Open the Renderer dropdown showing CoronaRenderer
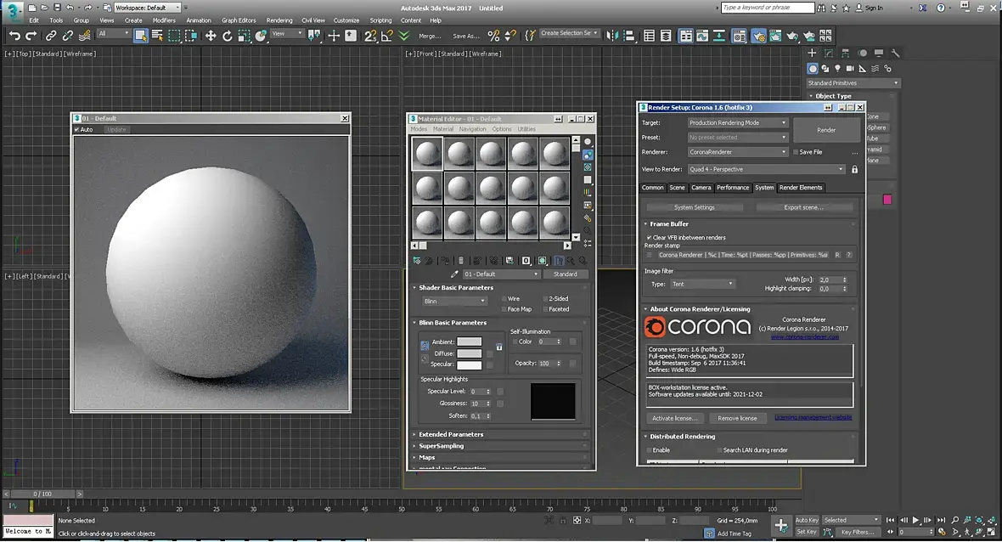This screenshot has height=542, width=1002. pos(737,152)
